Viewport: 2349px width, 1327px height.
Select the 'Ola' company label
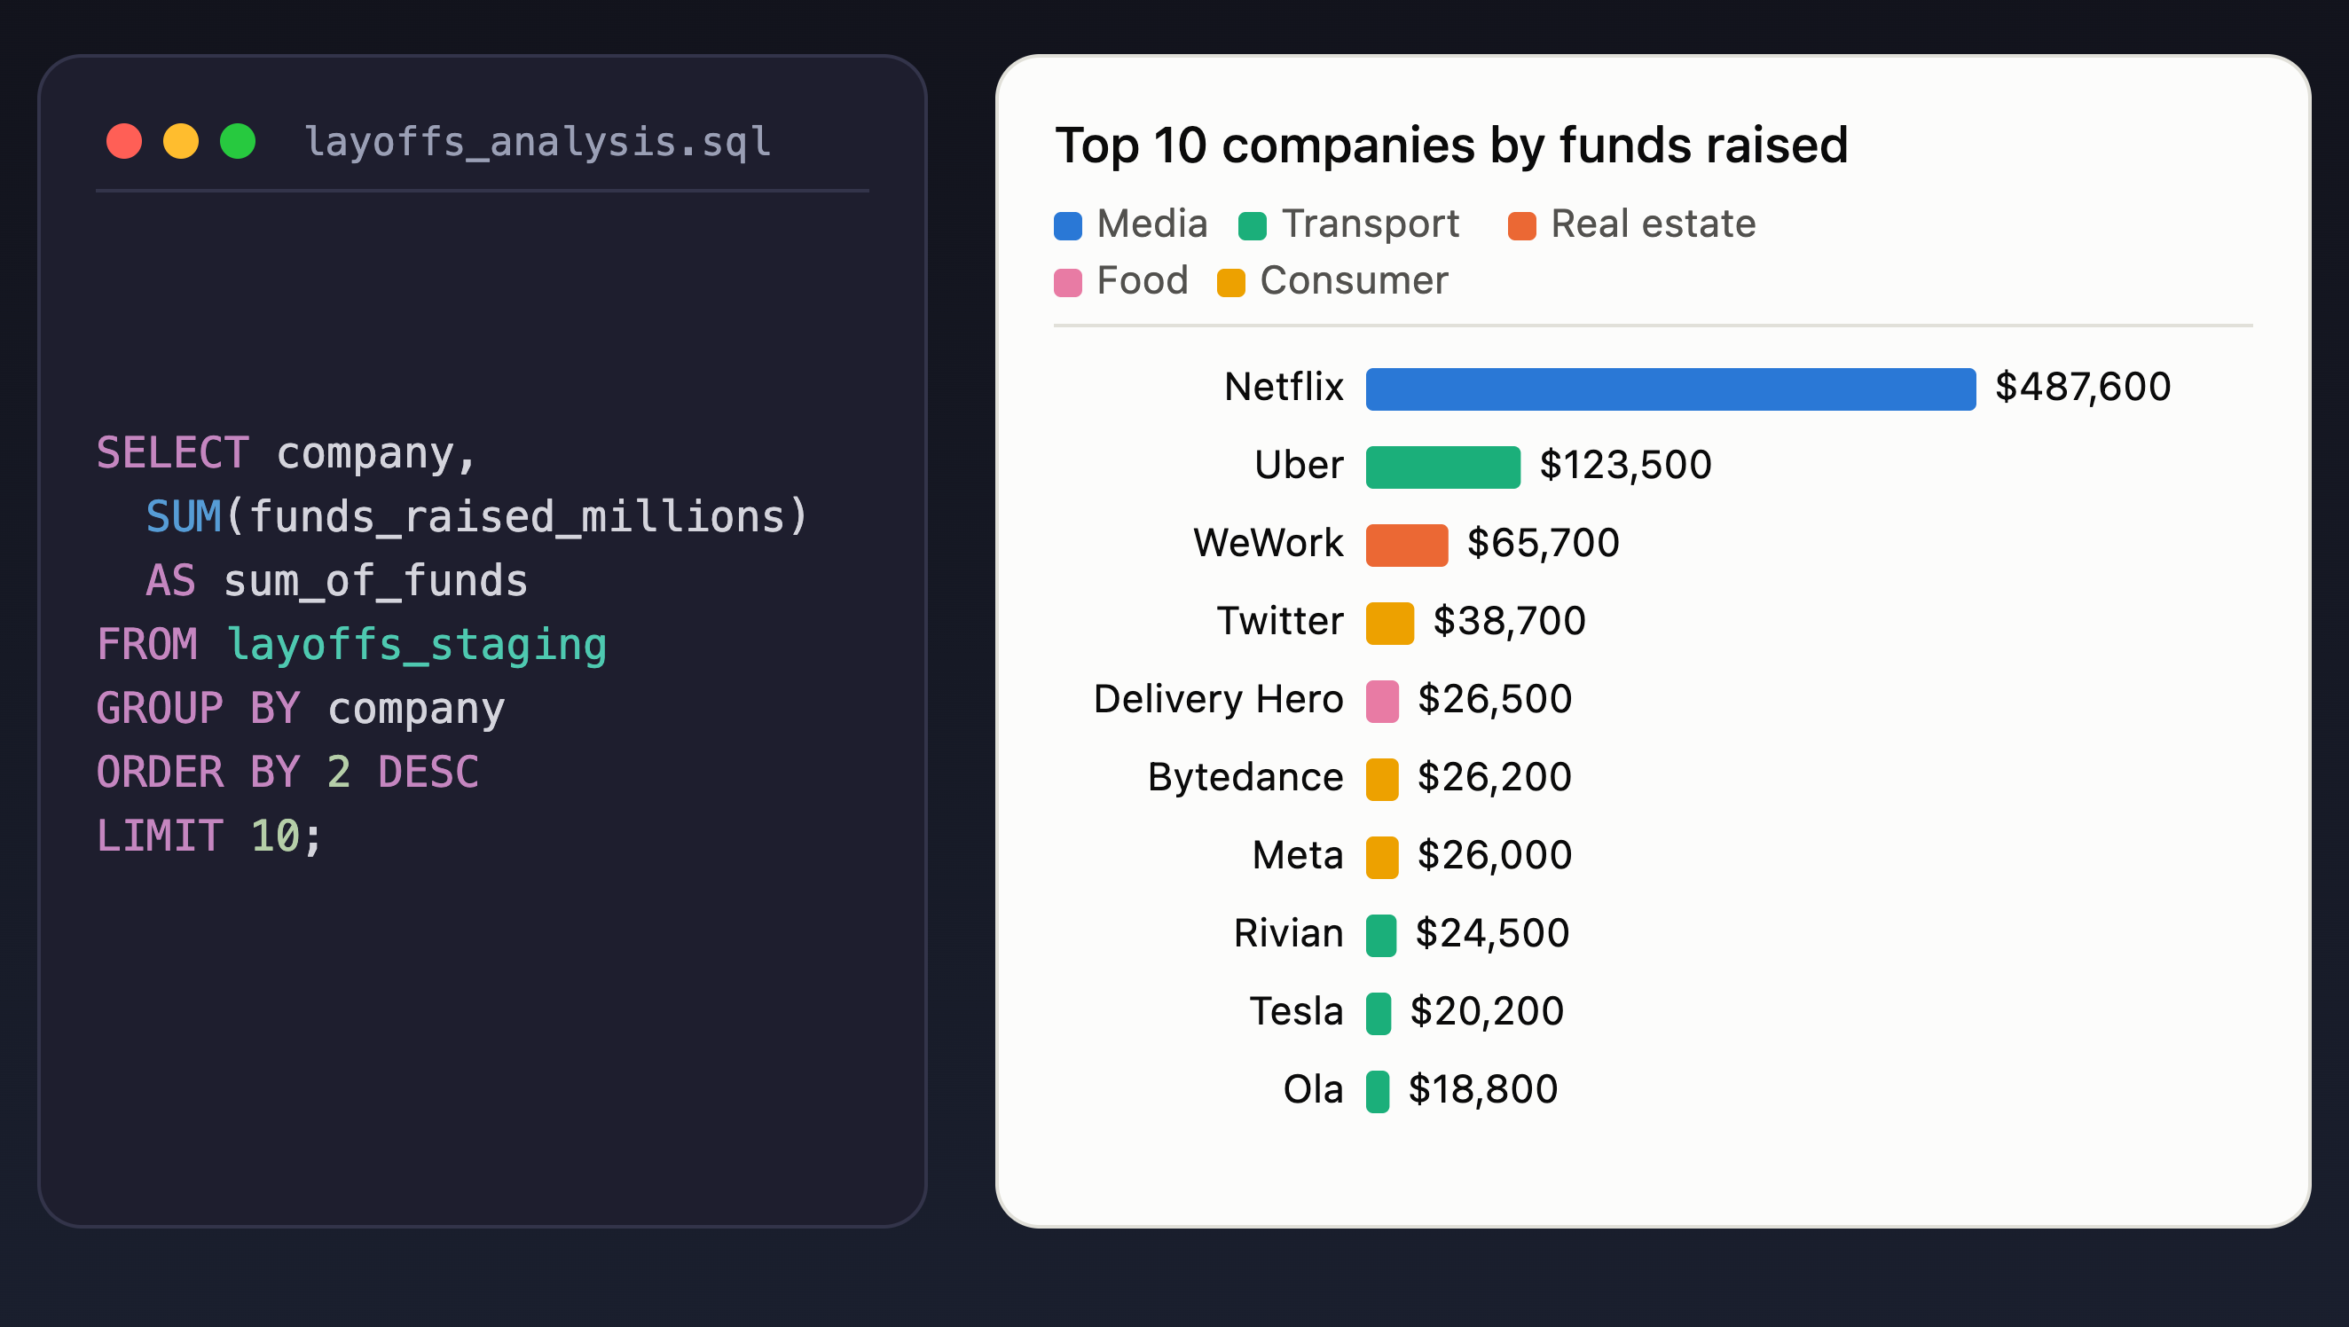[1313, 1090]
